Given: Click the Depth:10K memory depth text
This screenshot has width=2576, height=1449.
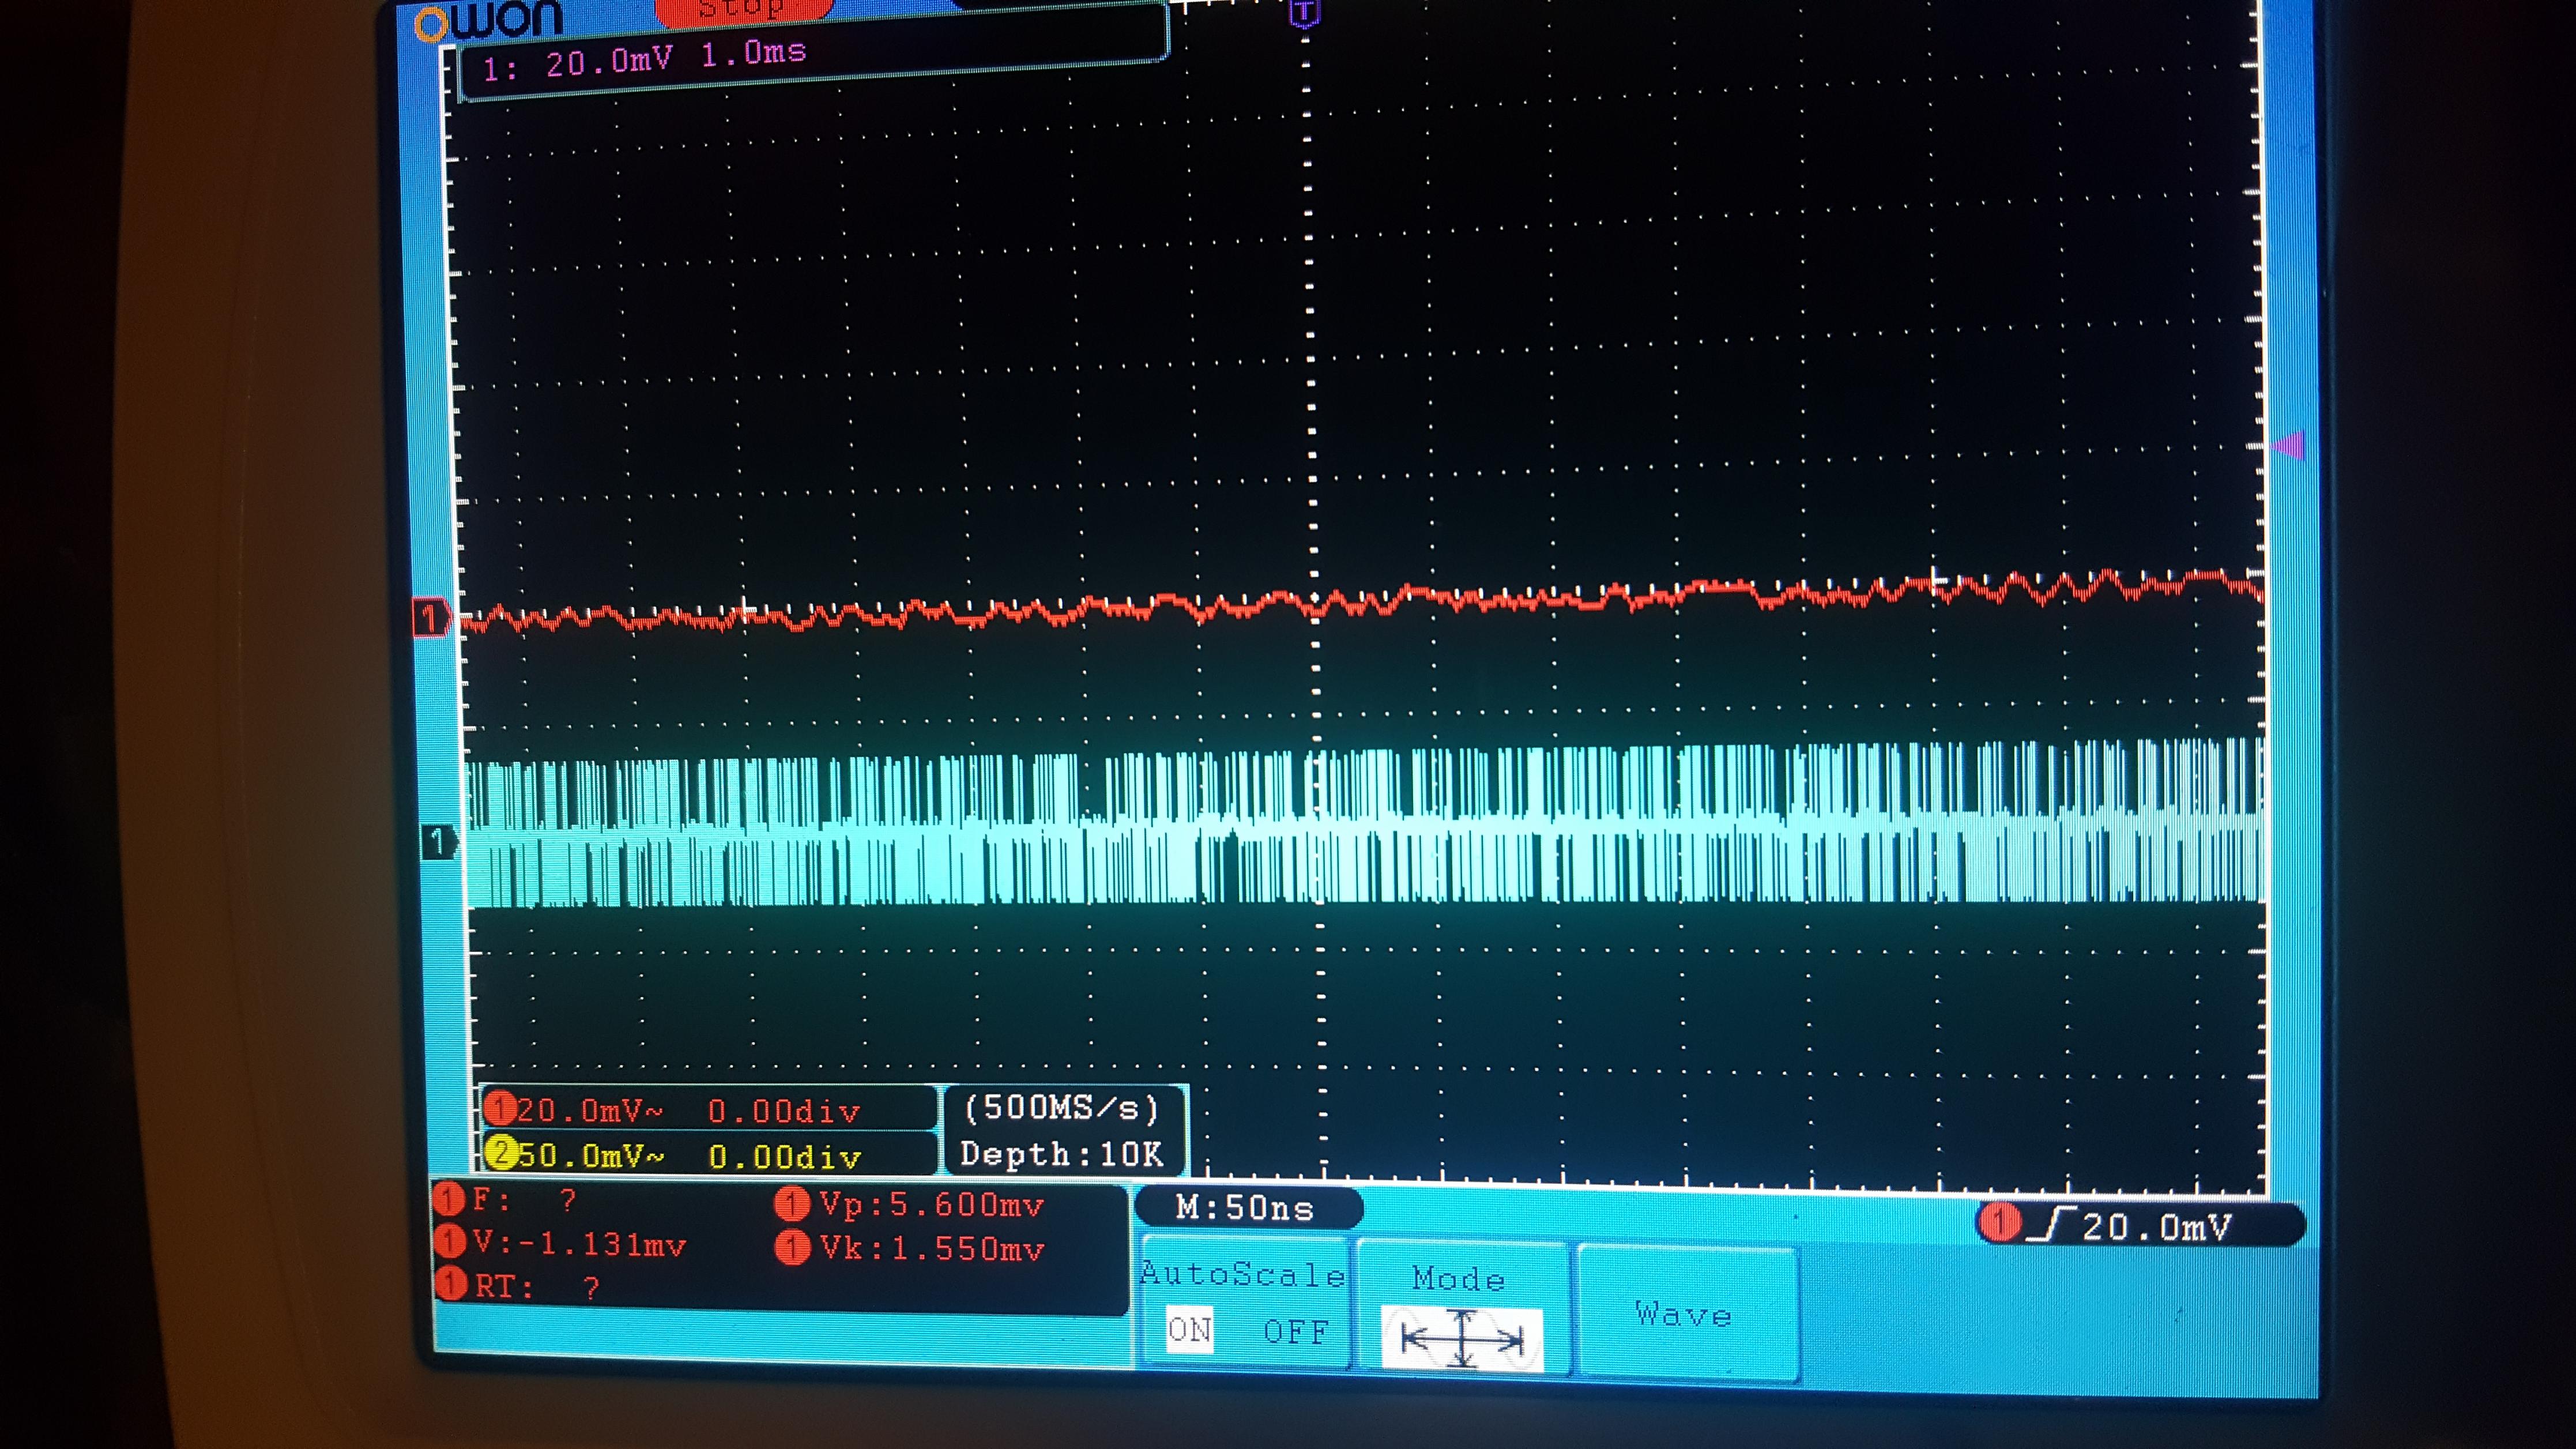Looking at the screenshot, I should (1062, 1154).
